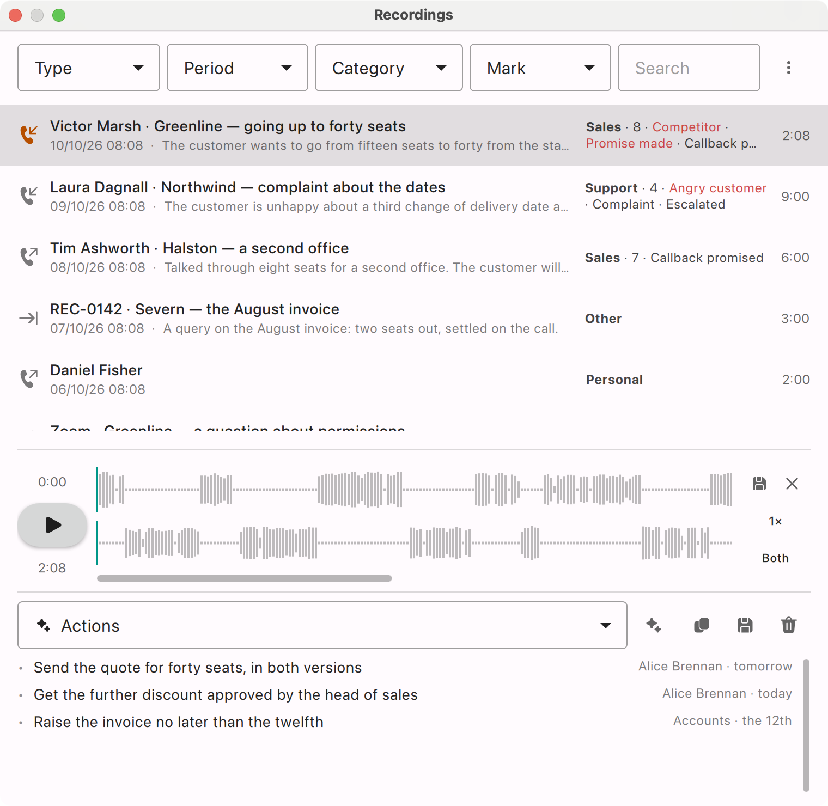828x806 pixels.
Task: Click the Callback promised mark on Tim Ashworth row
Action: click(707, 258)
